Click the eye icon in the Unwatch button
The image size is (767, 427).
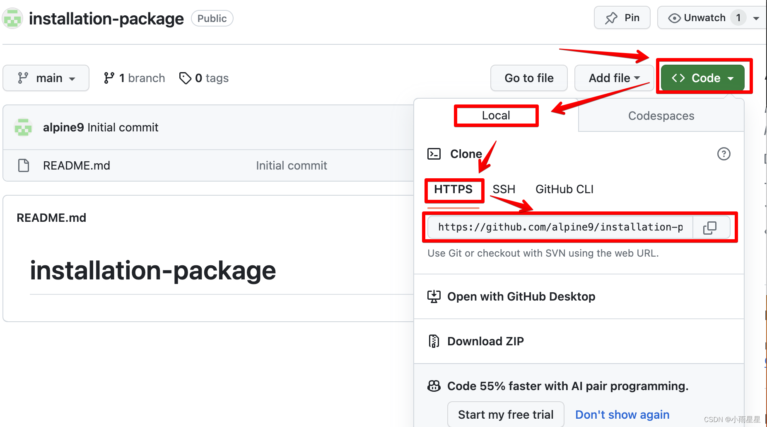674,18
